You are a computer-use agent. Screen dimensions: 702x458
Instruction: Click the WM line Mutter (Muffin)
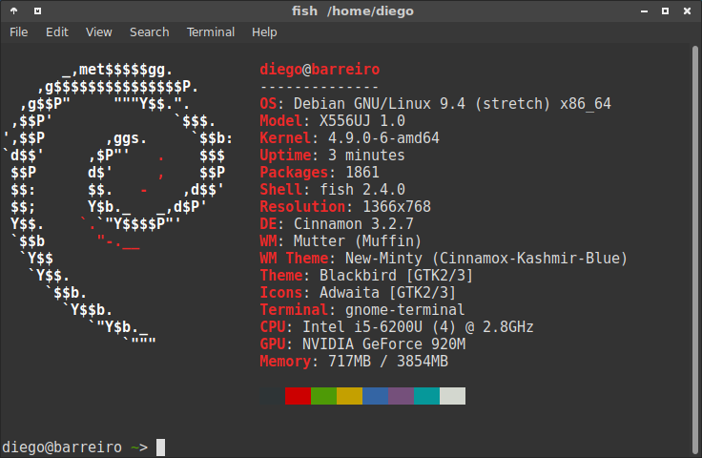(341, 240)
